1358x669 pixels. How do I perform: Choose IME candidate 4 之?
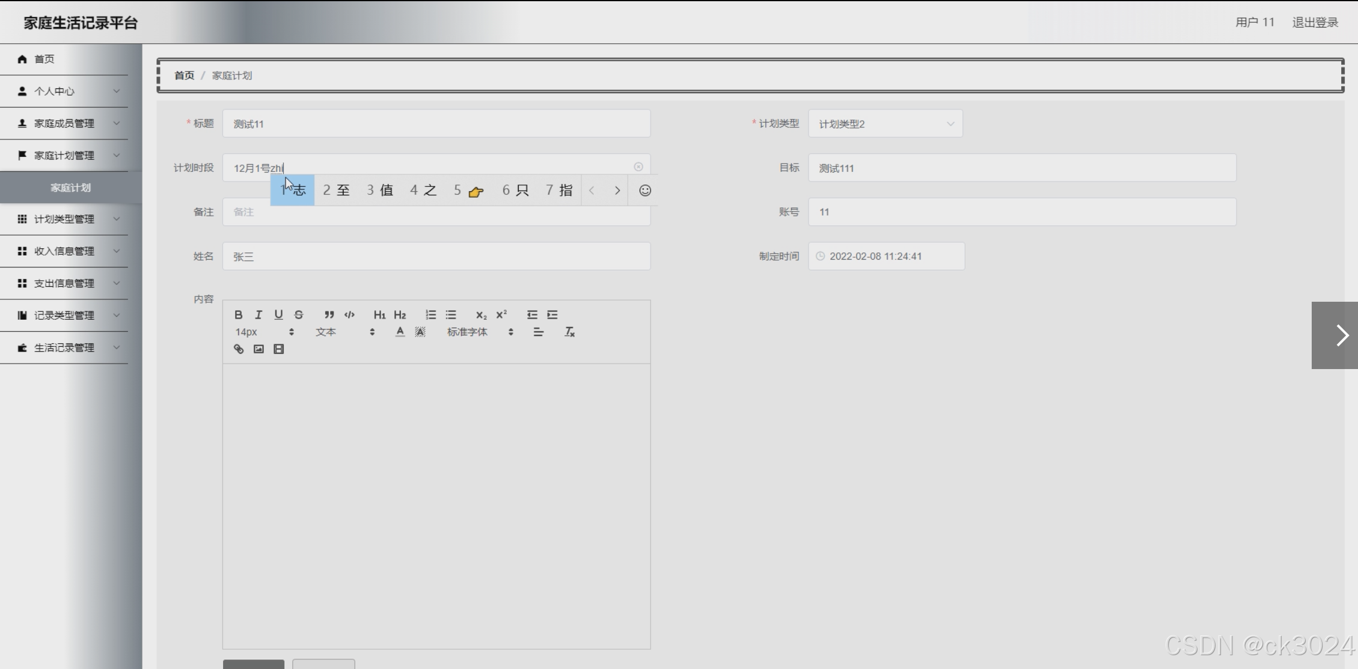coord(423,190)
